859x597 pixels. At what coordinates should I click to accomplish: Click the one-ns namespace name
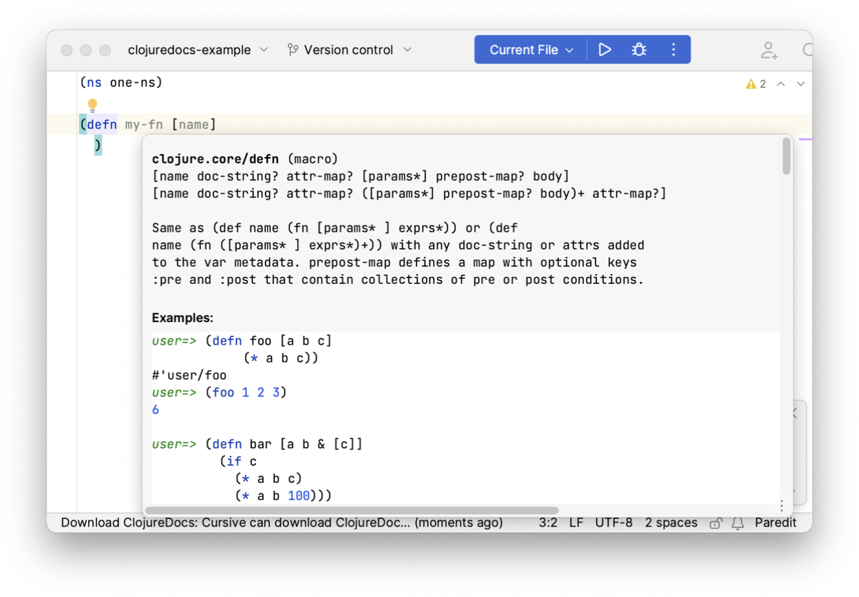[x=132, y=82]
